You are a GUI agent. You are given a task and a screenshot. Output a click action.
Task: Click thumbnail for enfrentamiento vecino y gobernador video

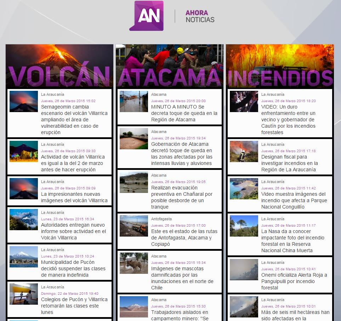(x=244, y=101)
